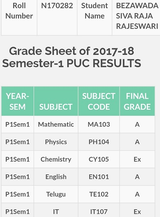Select subject code PH104

click(x=99, y=142)
